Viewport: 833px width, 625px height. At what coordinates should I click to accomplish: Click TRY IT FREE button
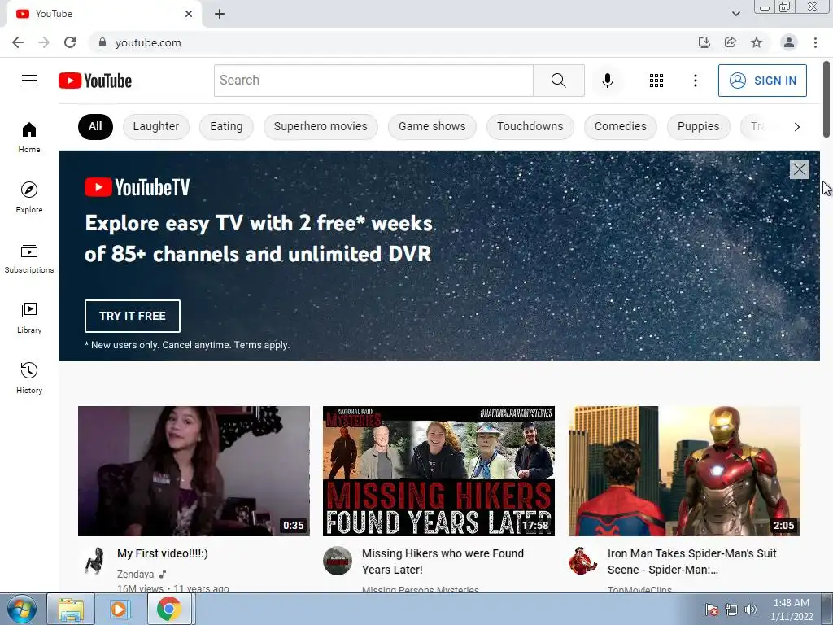coord(133,316)
